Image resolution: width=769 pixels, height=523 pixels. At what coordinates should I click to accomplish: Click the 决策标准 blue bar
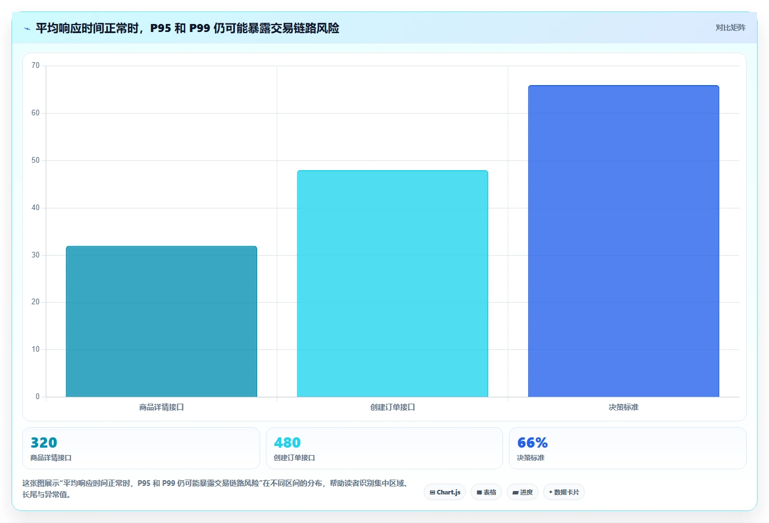[x=623, y=241]
